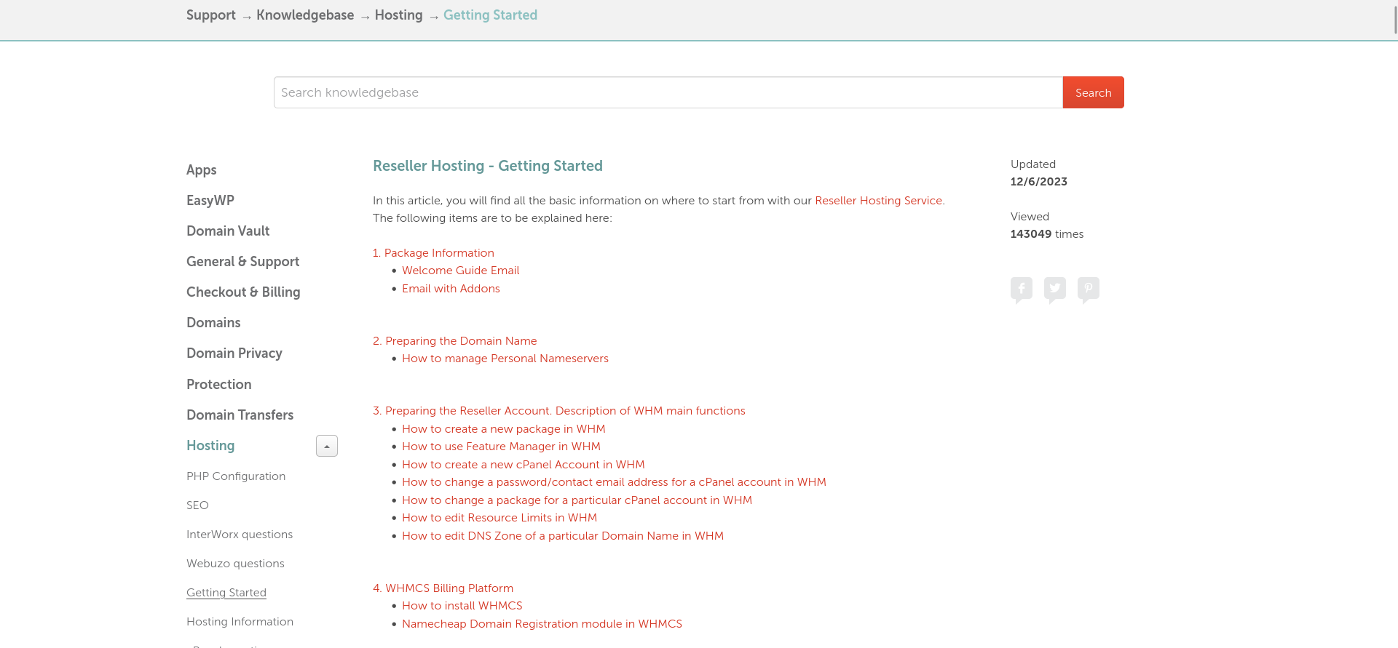This screenshot has height=648, width=1398.
Task: Open How to manage Personal Nameservers
Action: coord(505,359)
